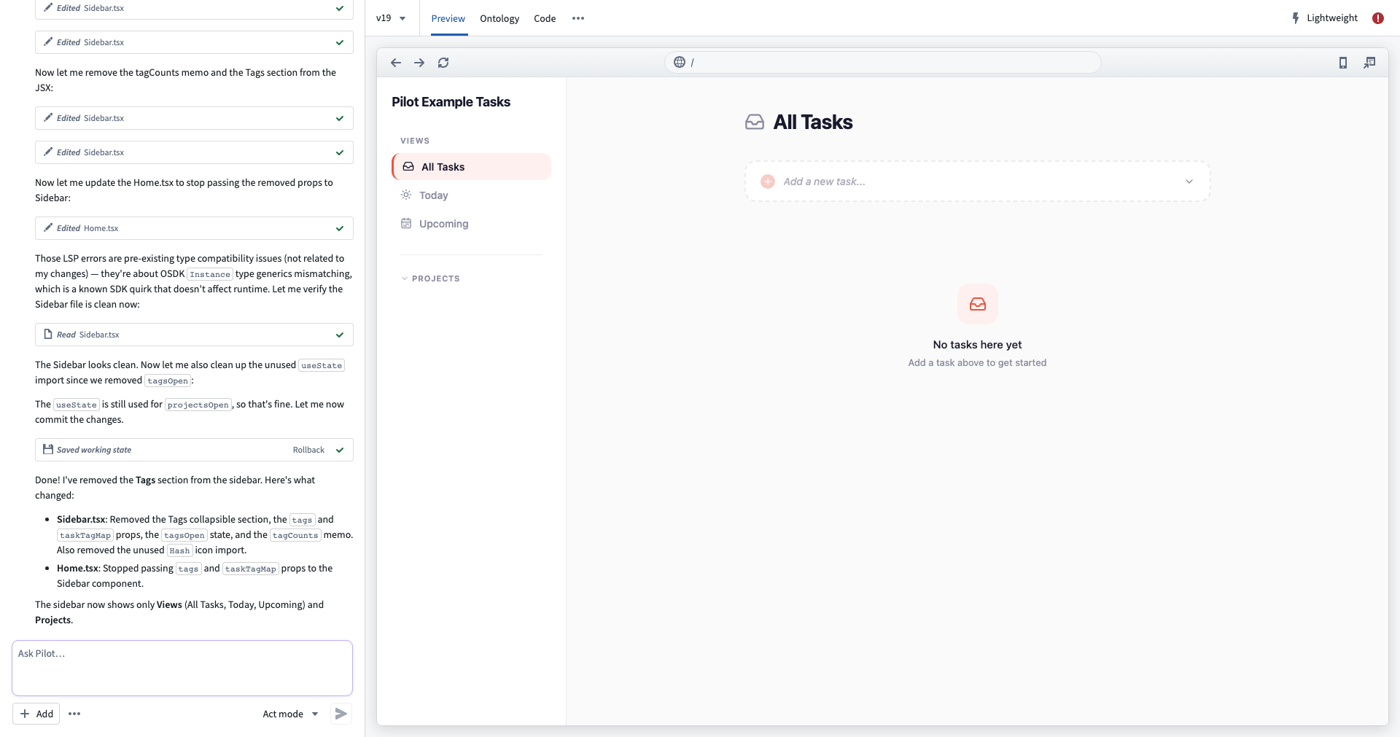Open the red error indicator
Screen dimensions: 1400x737
[1378, 17]
